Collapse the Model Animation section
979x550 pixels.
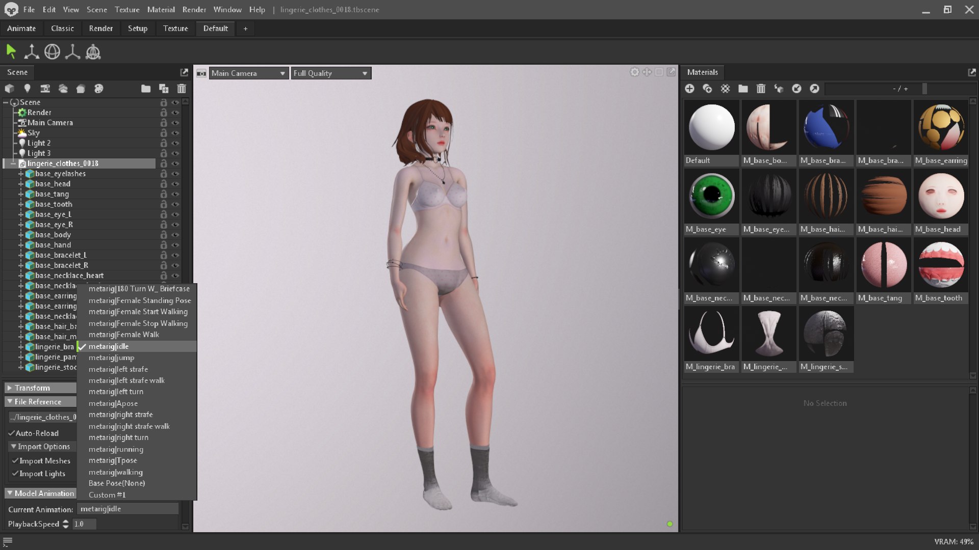(41, 493)
